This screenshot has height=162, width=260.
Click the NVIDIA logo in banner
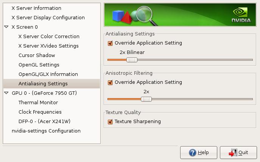tap(242, 15)
